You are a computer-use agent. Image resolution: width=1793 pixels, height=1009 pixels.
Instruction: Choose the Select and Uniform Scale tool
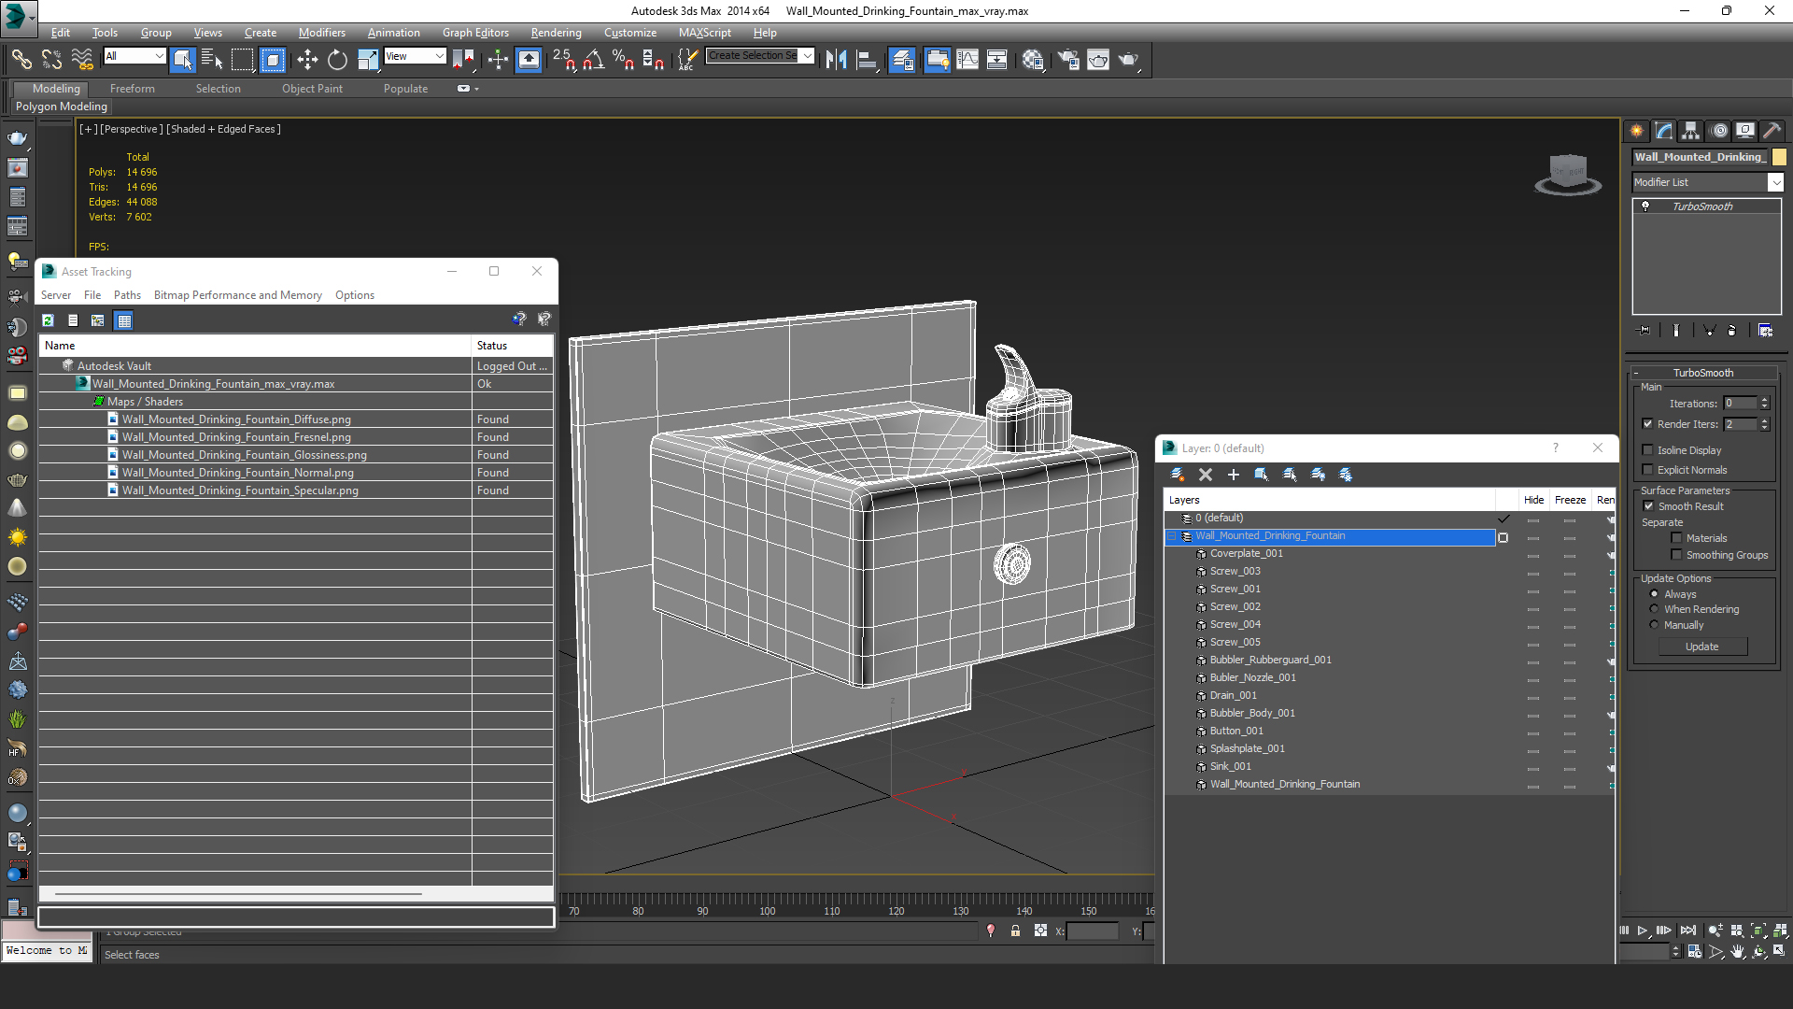(368, 60)
